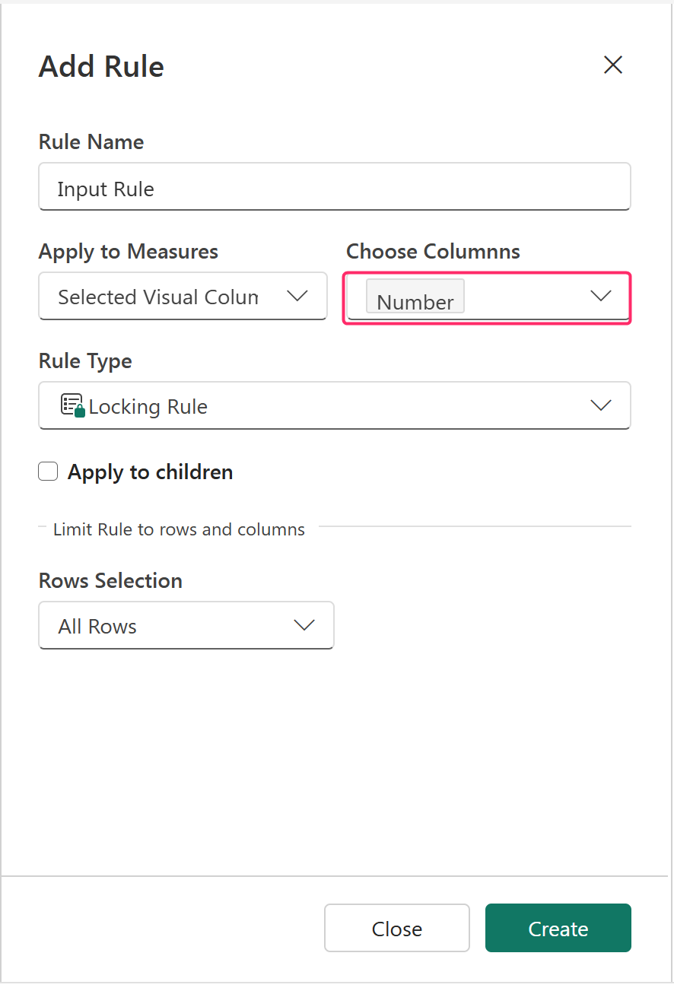The width and height of the screenshot is (674, 991).
Task: Close the Add Rule dialog with X
Action: point(612,65)
